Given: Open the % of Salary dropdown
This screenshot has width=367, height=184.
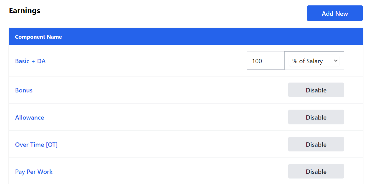Looking at the screenshot, I should pos(311,61).
